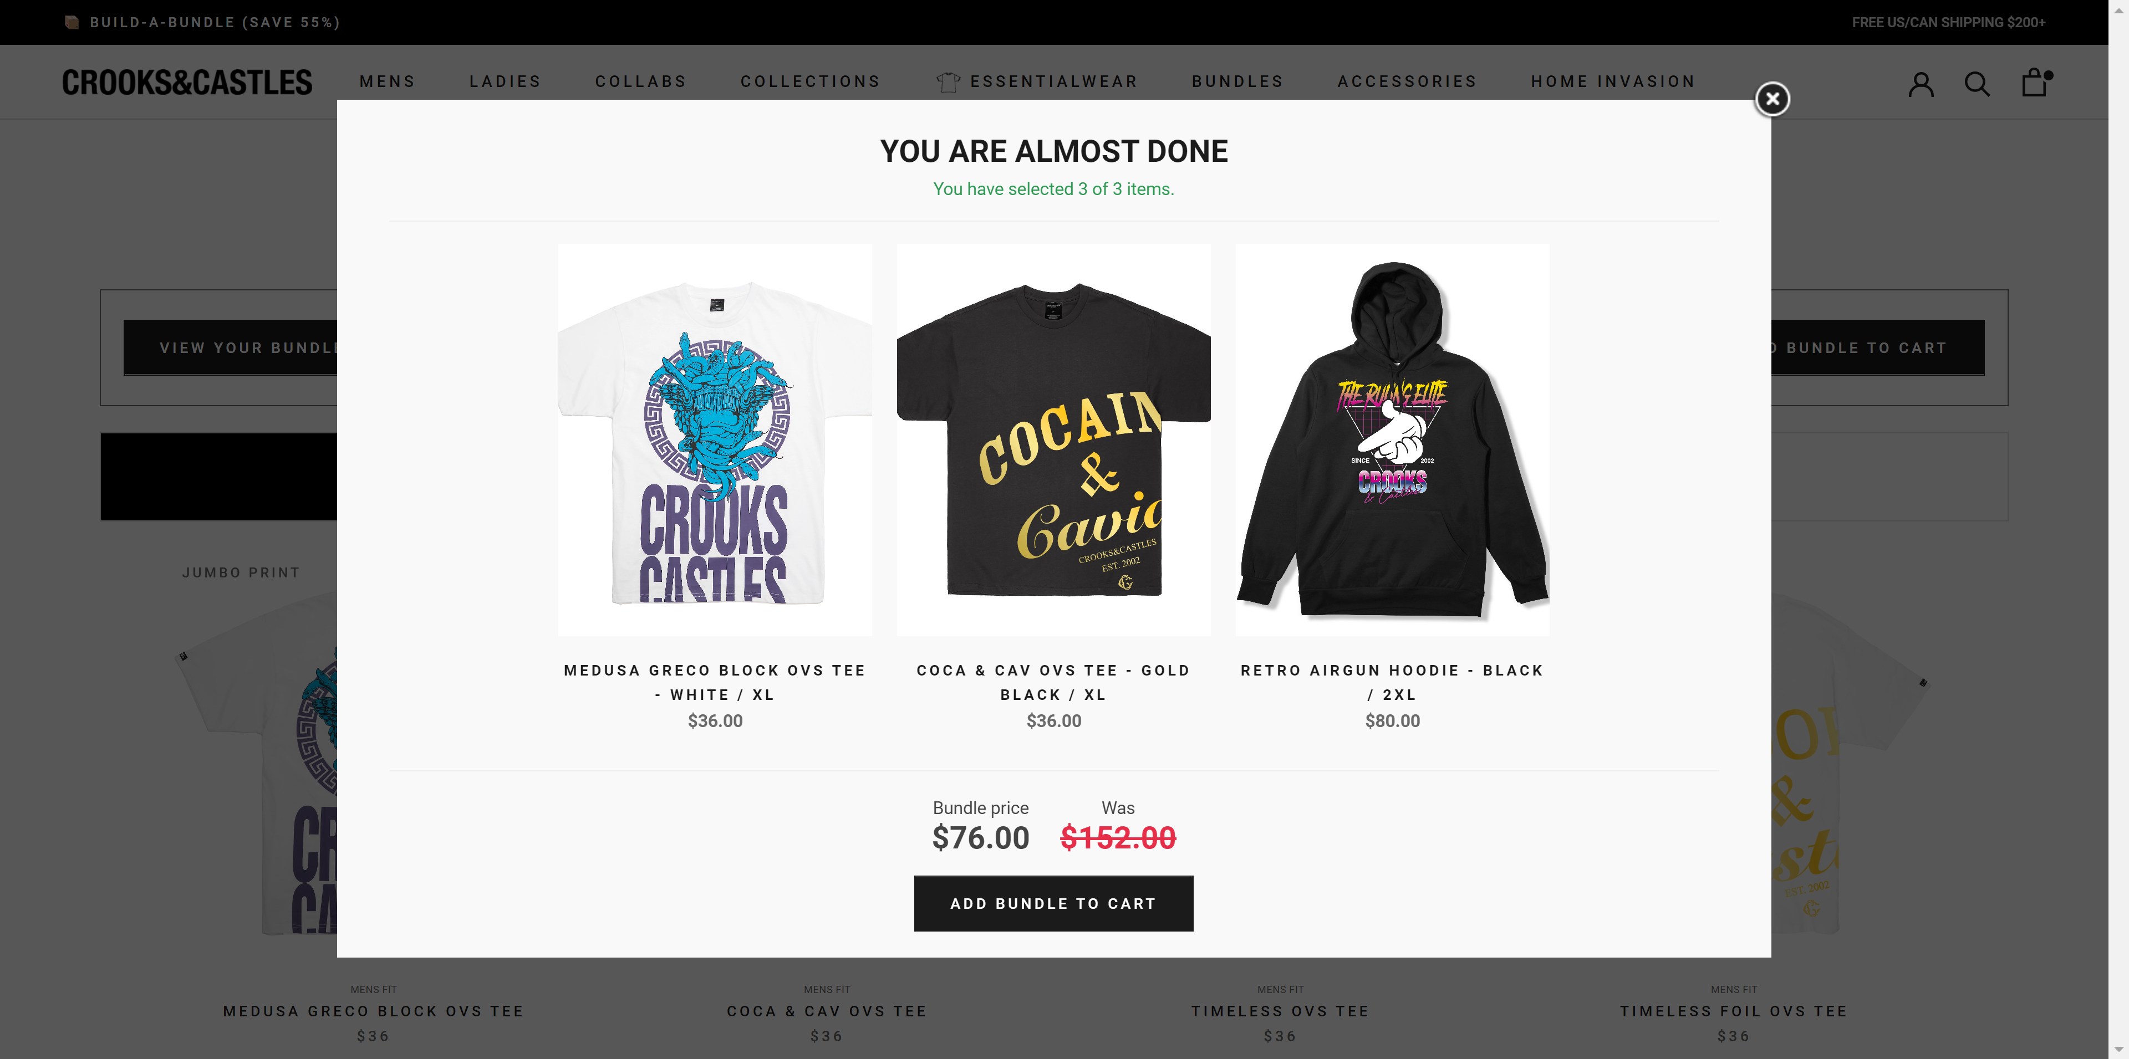Close the bundle summary popup
The image size is (2129, 1059).
click(1772, 99)
